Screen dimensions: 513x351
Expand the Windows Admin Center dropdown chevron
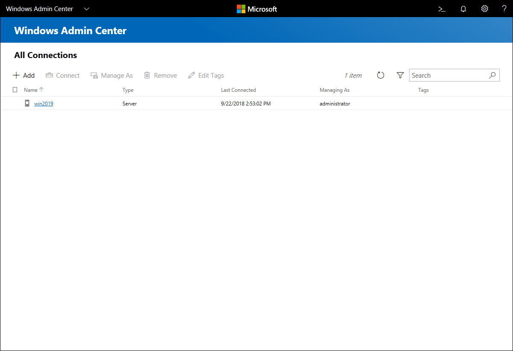pyautogui.click(x=87, y=9)
